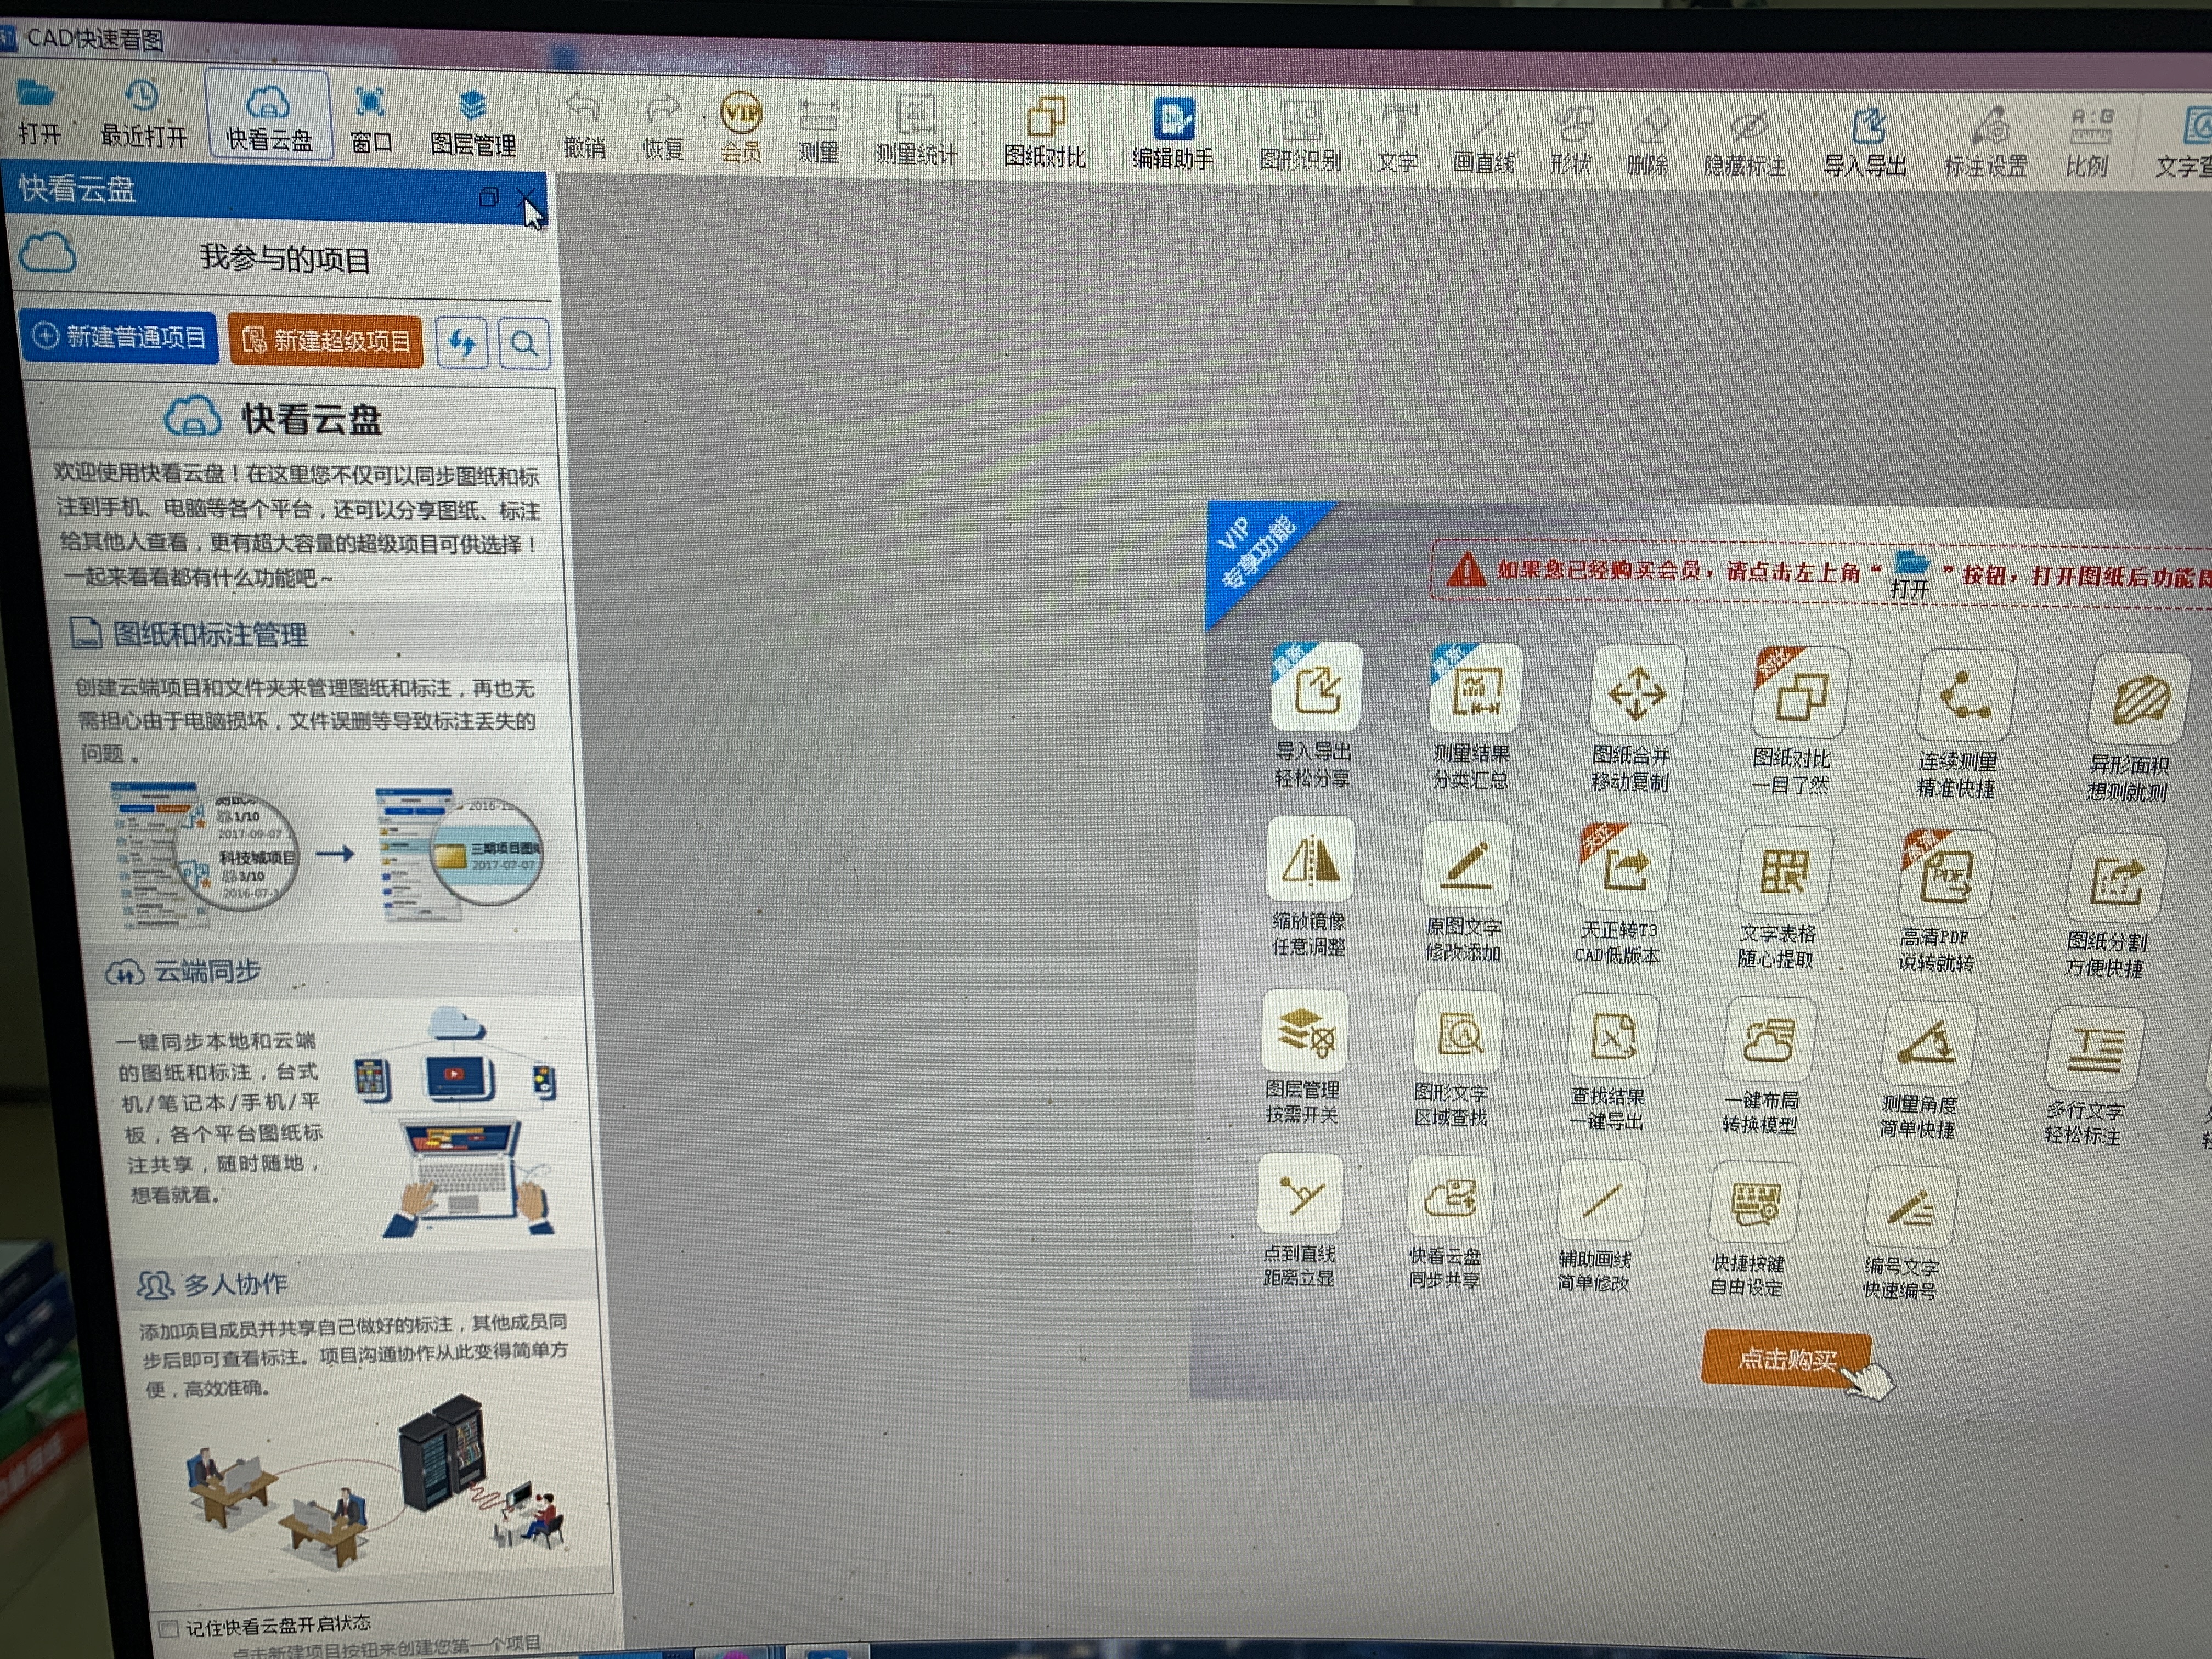
Task: Click the 恢复 redo icon
Action: tap(663, 127)
